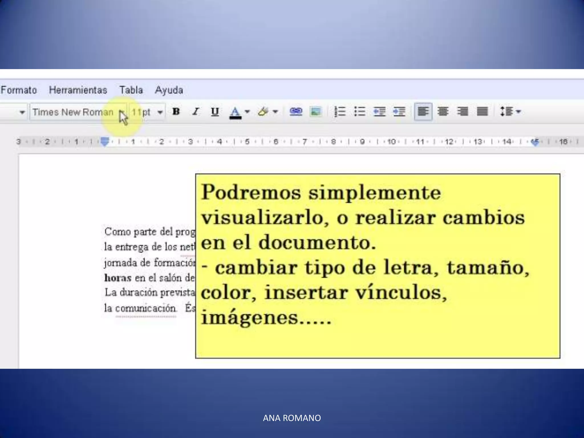Open the Tabla menu
Image resolution: width=584 pixels, height=438 pixels.
(x=131, y=90)
